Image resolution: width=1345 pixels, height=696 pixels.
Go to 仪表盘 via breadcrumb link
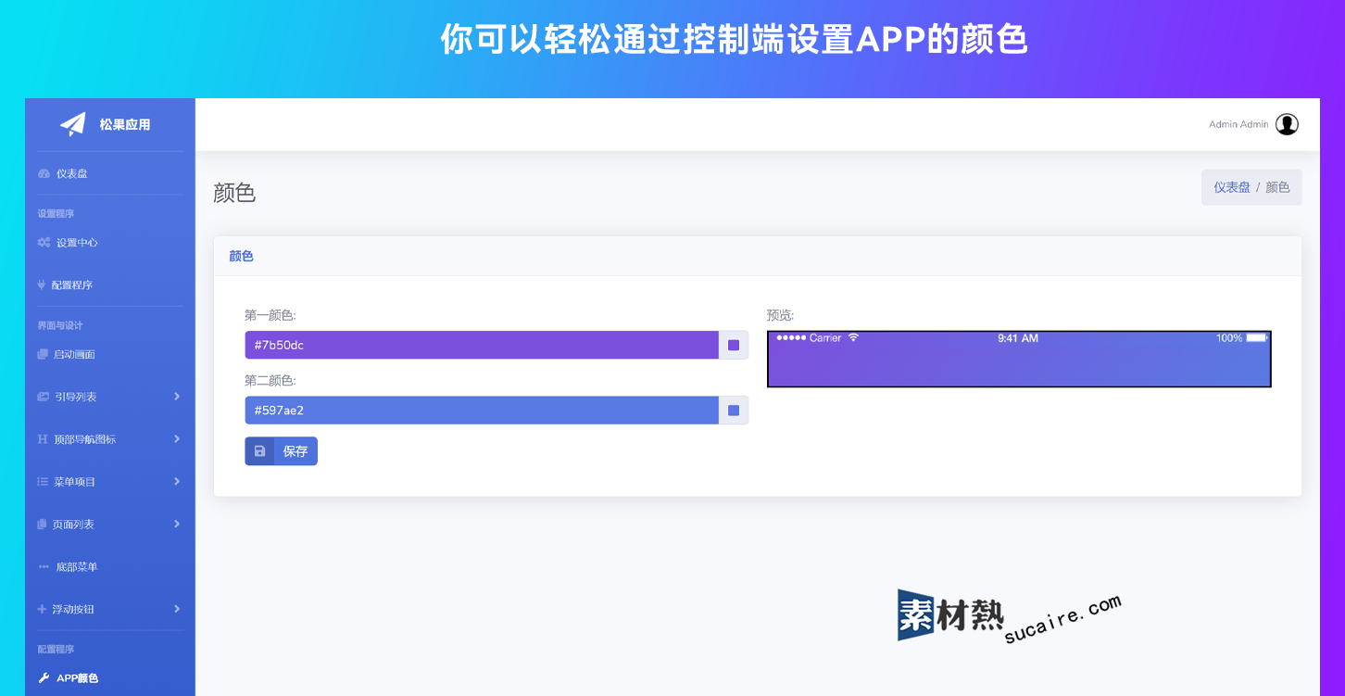(x=1232, y=187)
